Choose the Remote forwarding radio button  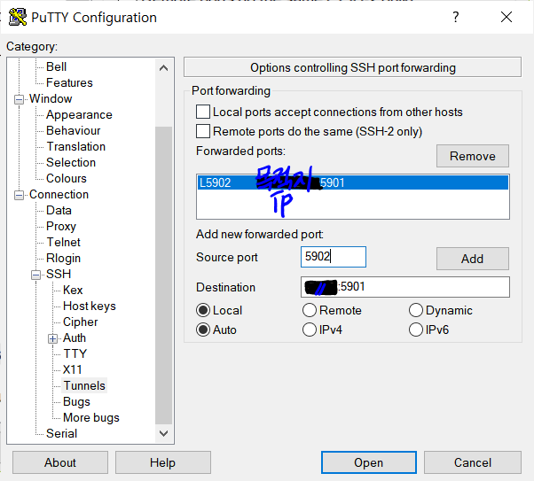click(310, 310)
